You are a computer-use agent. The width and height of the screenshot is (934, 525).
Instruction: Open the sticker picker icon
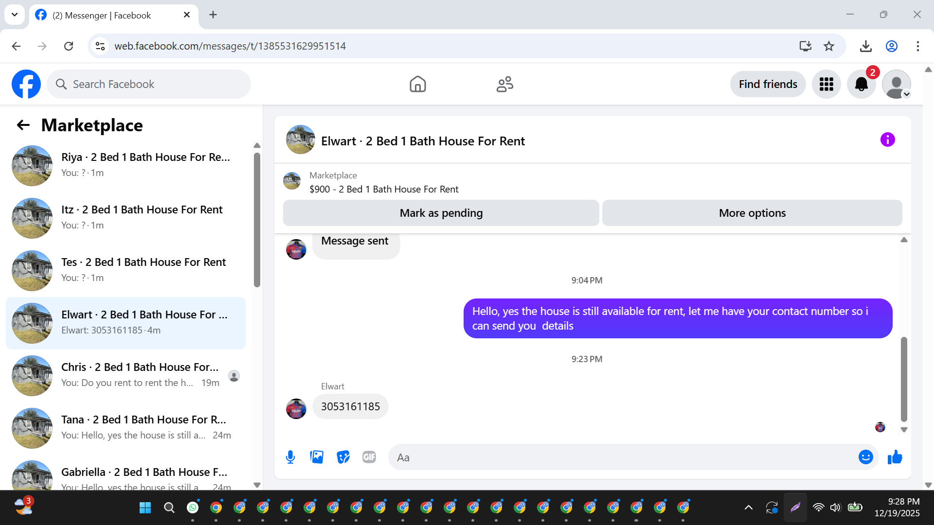pyautogui.click(x=343, y=457)
